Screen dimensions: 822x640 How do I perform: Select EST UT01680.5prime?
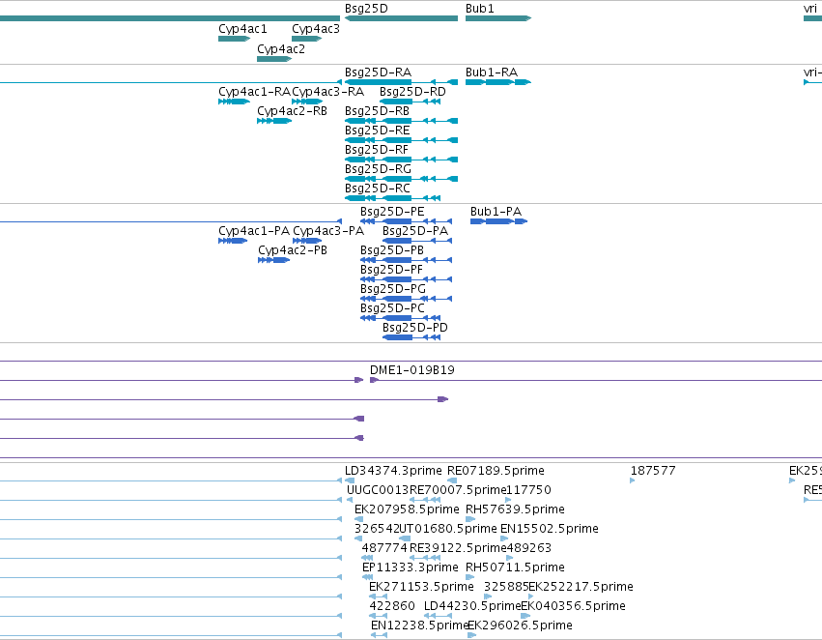[x=405, y=538]
